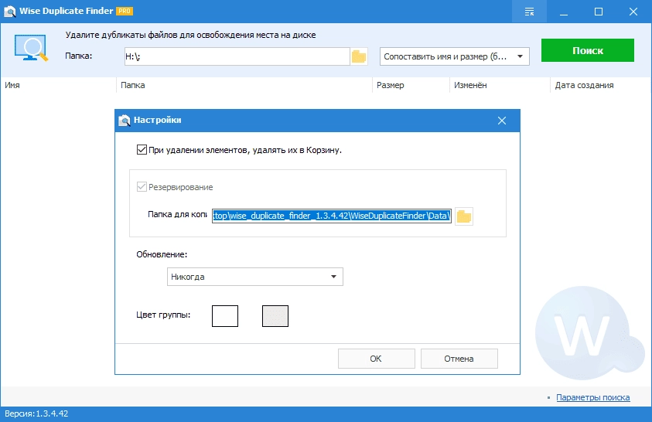Screen dimensions: 652x422
Task: Minimize the Wise Duplicate Finder window
Action: tap(564, 12)
